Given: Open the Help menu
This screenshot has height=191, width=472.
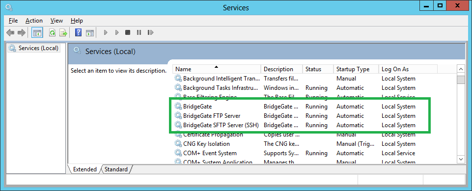Looking at the screenshot, I should click(x=77, y=21).
